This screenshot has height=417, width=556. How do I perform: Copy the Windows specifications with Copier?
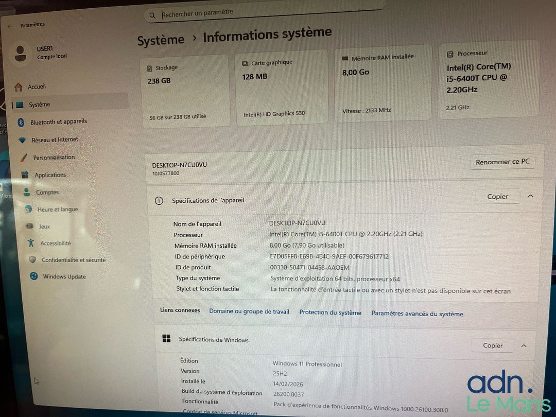pyautogui.click(x=493, y=345)
